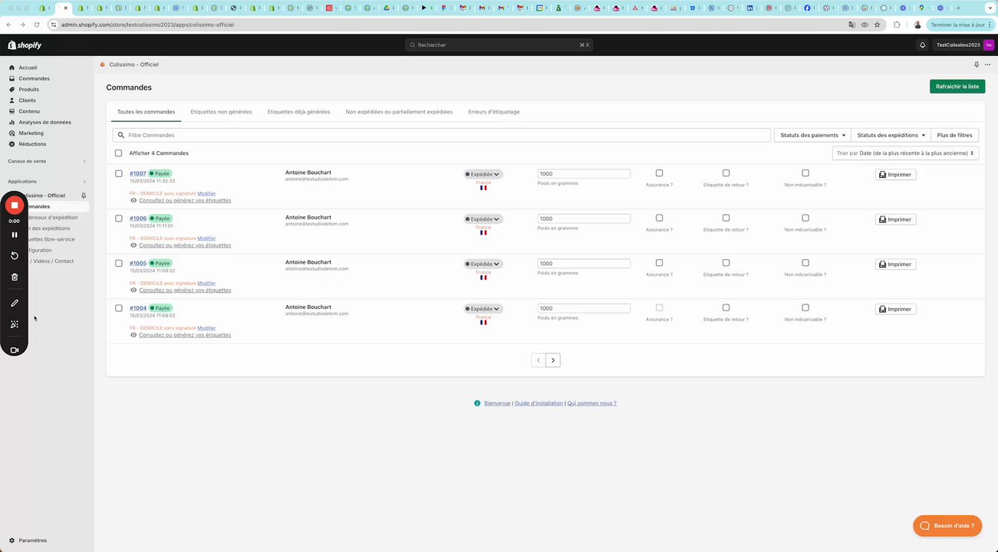Click the eye icon for order #1005
Screen dimensions: 998x552
point(133,290)
